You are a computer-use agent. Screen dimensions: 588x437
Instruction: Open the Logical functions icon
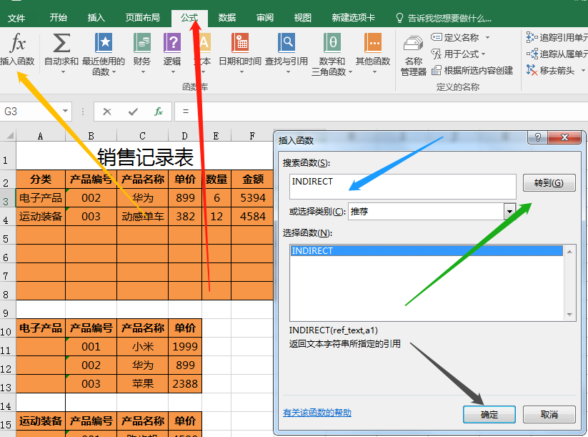[x=172, y=44]
